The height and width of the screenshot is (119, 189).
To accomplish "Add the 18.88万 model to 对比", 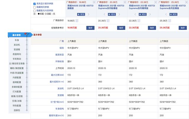I will tap(81, 14).
